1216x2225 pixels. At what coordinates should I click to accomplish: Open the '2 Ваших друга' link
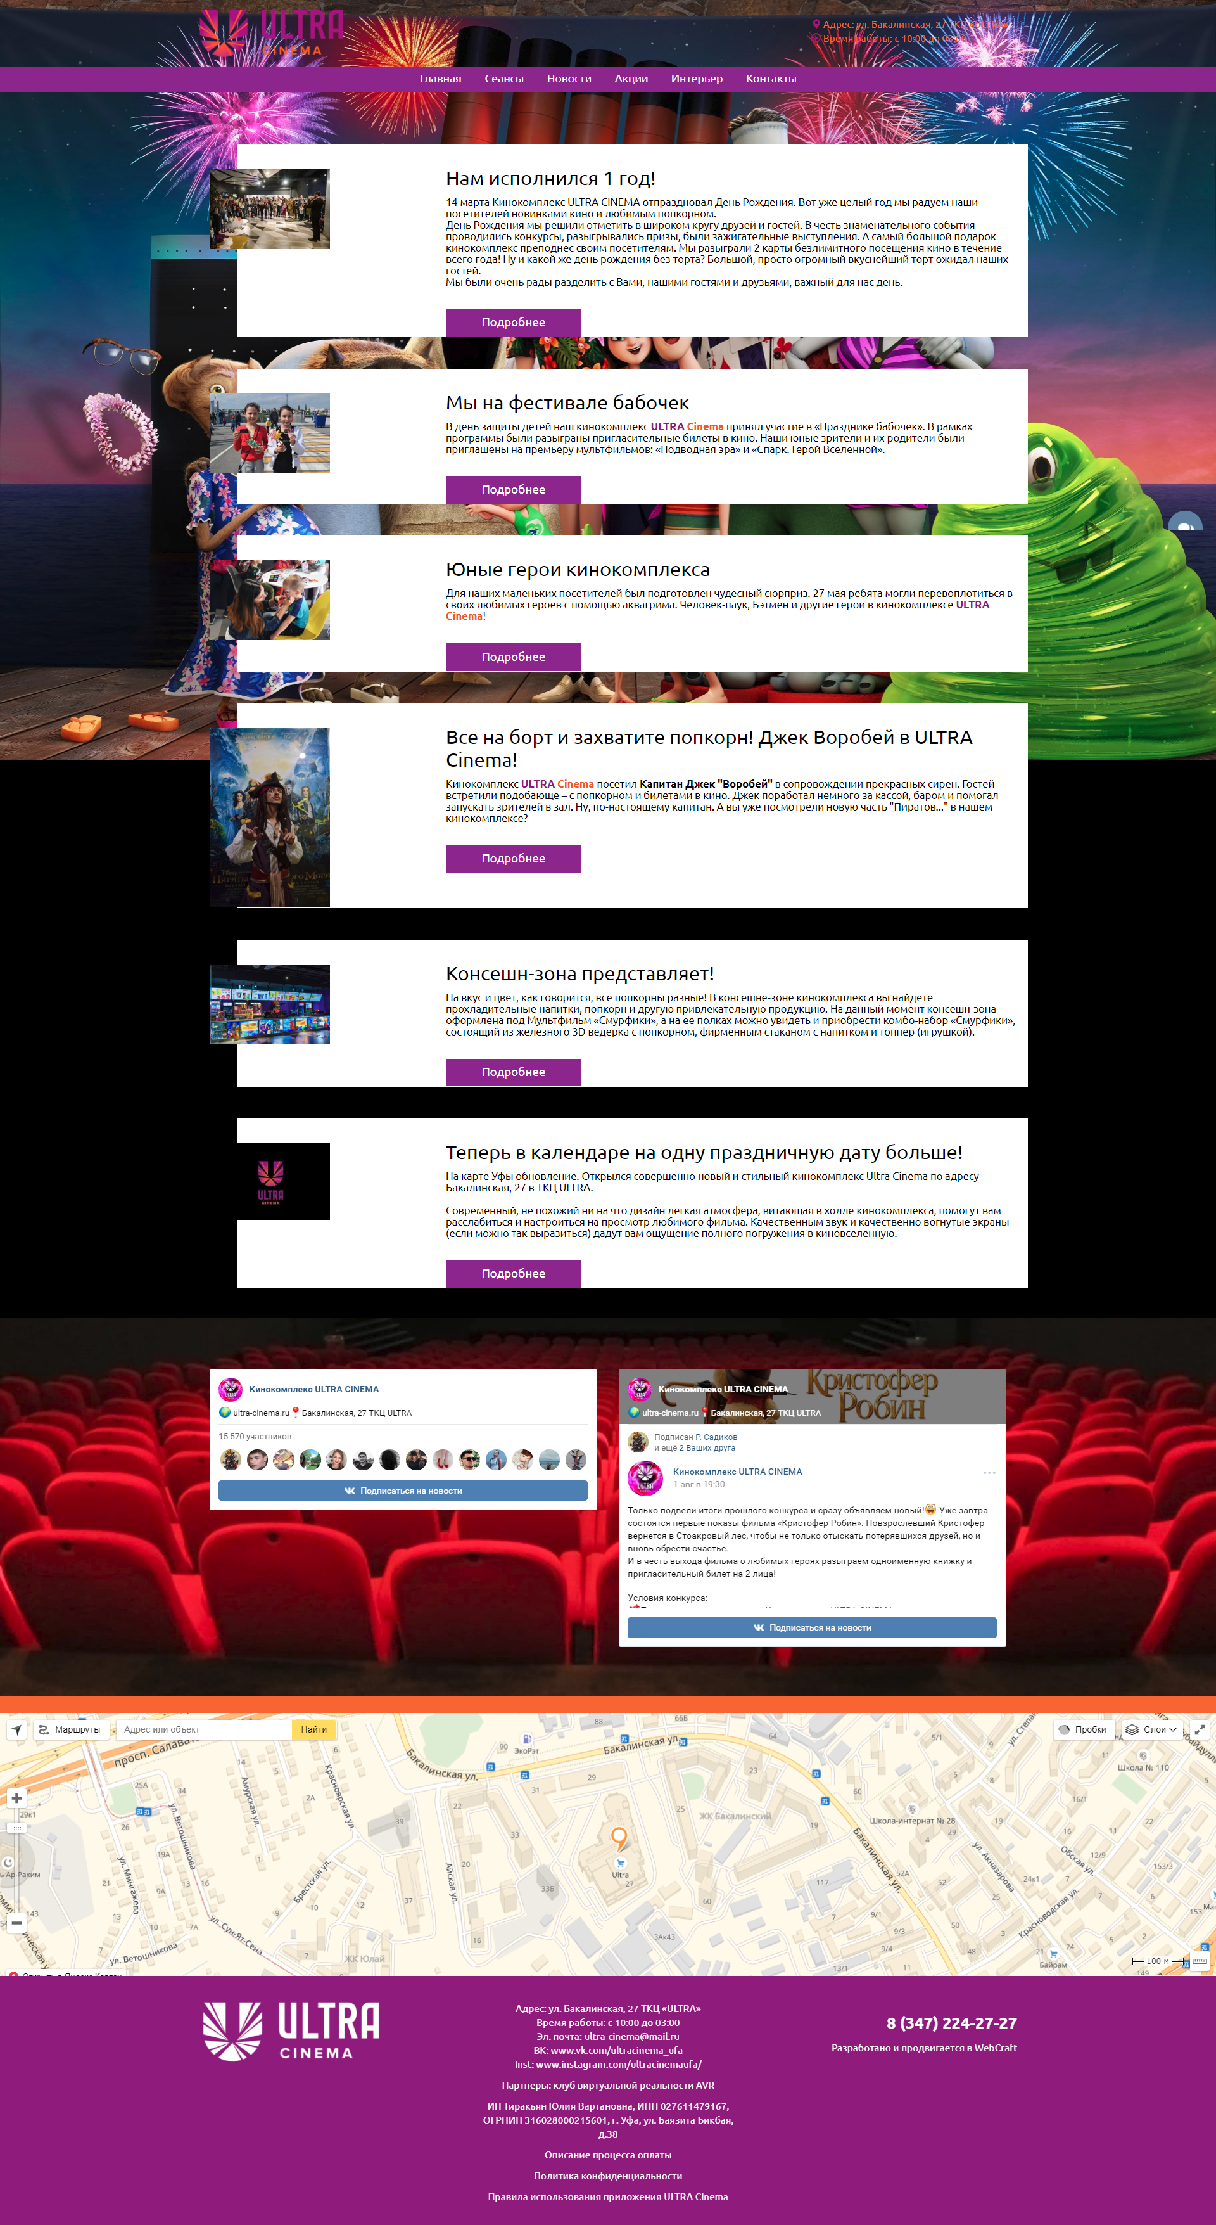(707, 1447)
